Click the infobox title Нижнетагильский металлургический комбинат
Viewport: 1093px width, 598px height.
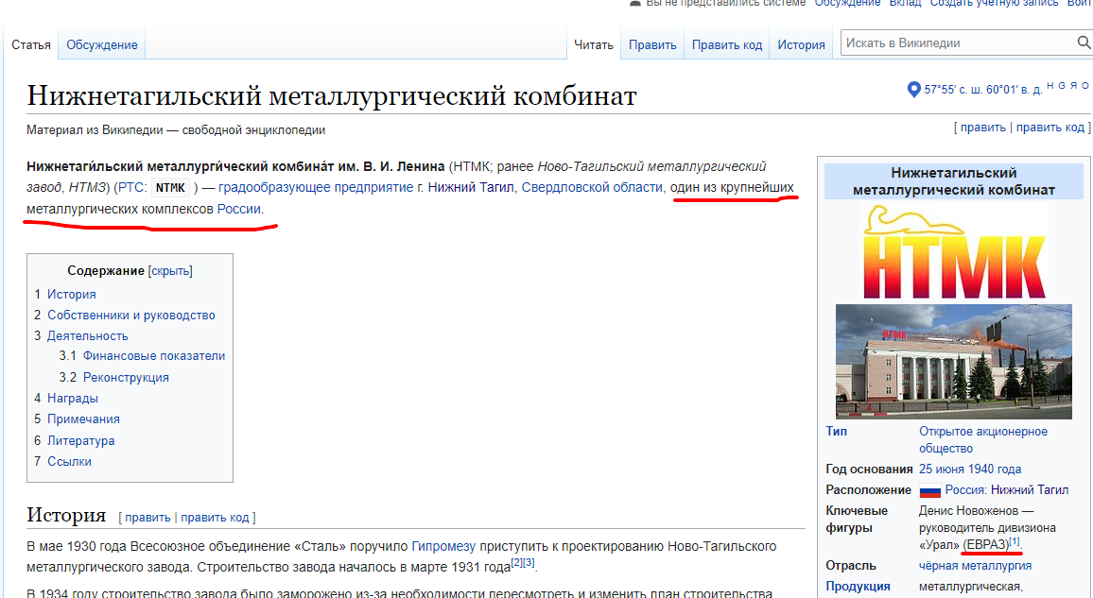coord(954,181)
